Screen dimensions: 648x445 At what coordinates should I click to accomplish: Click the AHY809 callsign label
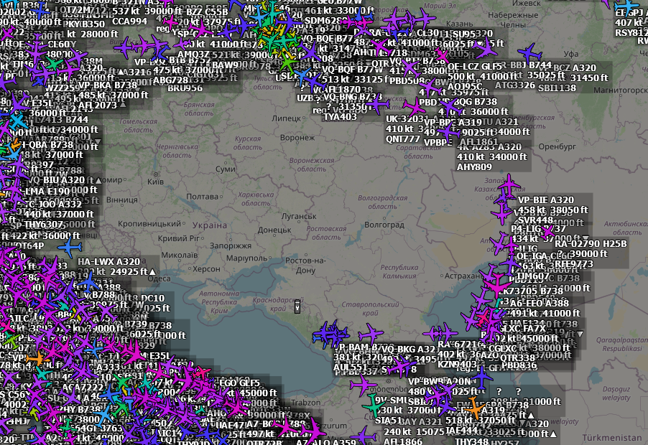[x=474, y=167]
